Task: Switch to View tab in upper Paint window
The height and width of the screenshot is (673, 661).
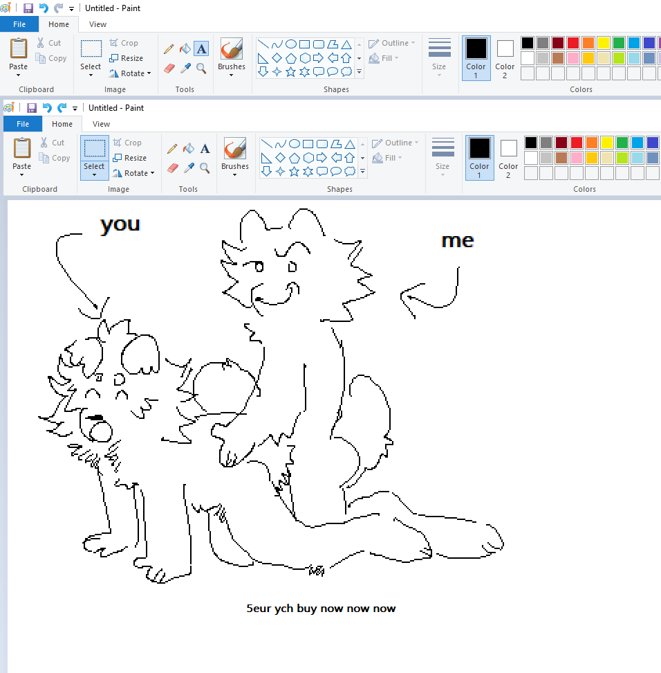Action: tap(97, 24)
